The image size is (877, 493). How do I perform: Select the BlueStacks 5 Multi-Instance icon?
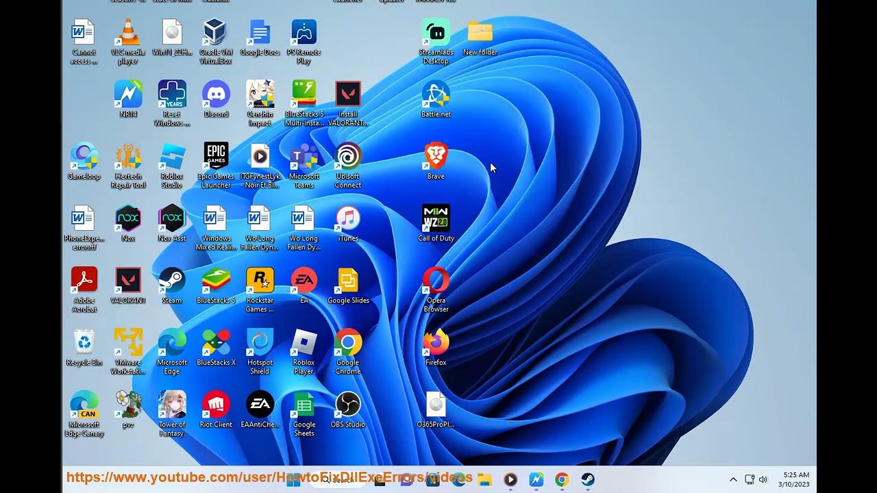click(x=304, y=104)
